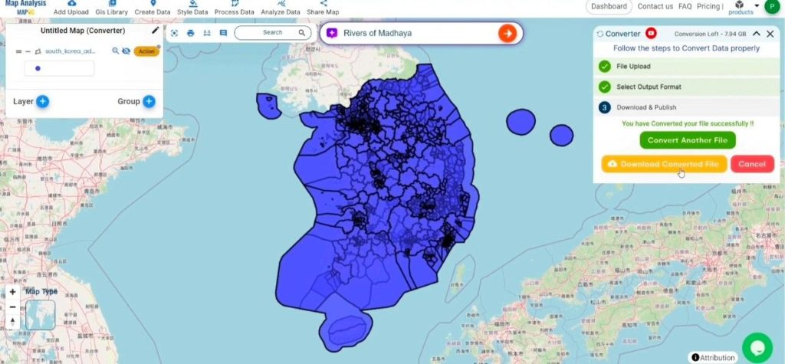The width and height of the screenshot is (785, 364).
Task: Collapse the layer with the minus toggle
Action: pos(28,51)
